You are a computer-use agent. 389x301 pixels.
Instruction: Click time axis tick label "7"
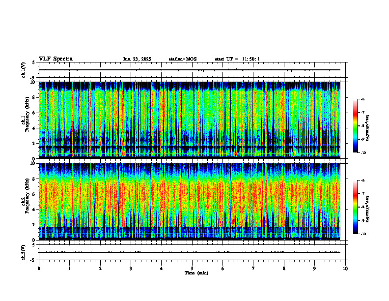(253, 269)
